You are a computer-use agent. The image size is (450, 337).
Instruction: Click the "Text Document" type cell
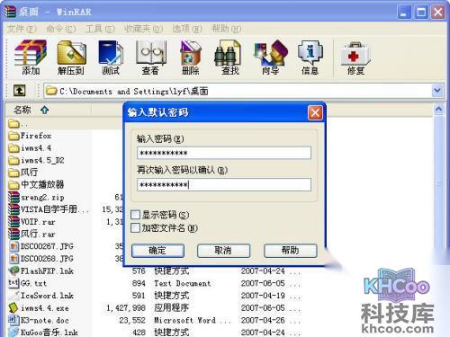click(x=183, y=283)
